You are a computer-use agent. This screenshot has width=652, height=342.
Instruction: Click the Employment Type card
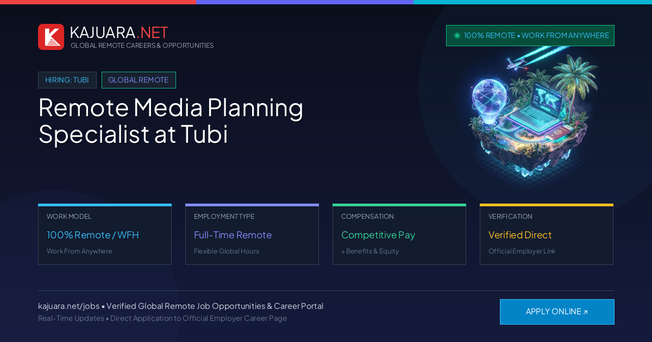[252, 235]
